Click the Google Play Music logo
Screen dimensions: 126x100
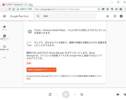click(19, 16)
